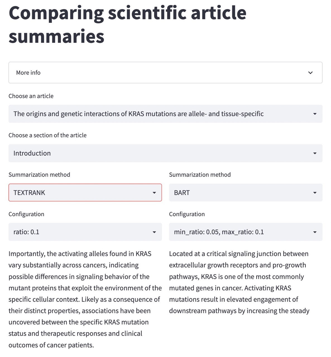The image size is (331, 357).
Task: Open the TEXTRANK summarization method dropdown
Action: 85,192
